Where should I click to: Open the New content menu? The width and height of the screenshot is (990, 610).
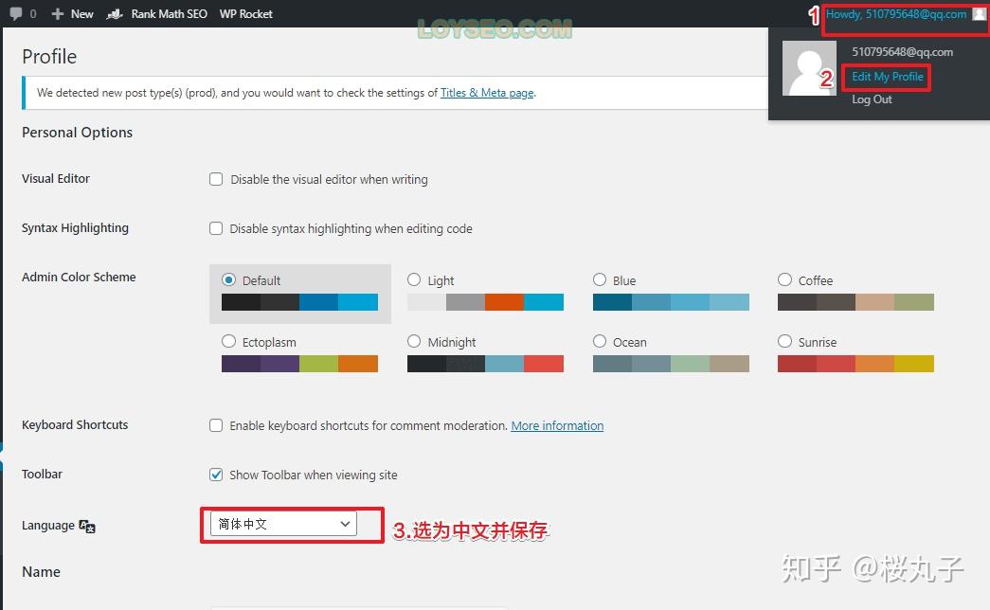click(x=73, y=14)
